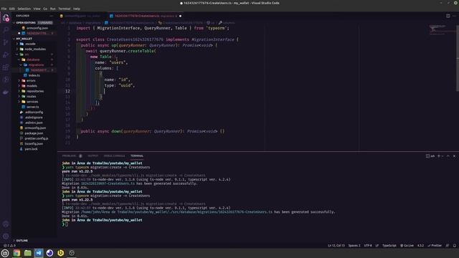This screenshot has height=258, width=459.
Task: Click the notifications bell in status bar
Action: (455, 245)
